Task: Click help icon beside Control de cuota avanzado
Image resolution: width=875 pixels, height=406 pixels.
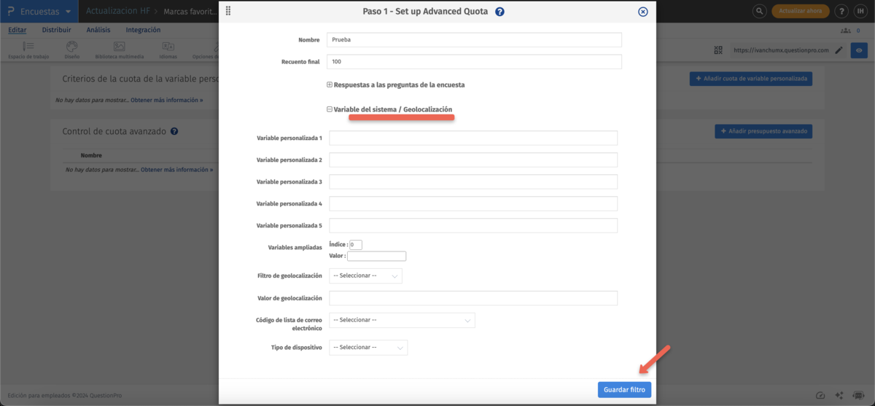Action: tap(175, 132)
